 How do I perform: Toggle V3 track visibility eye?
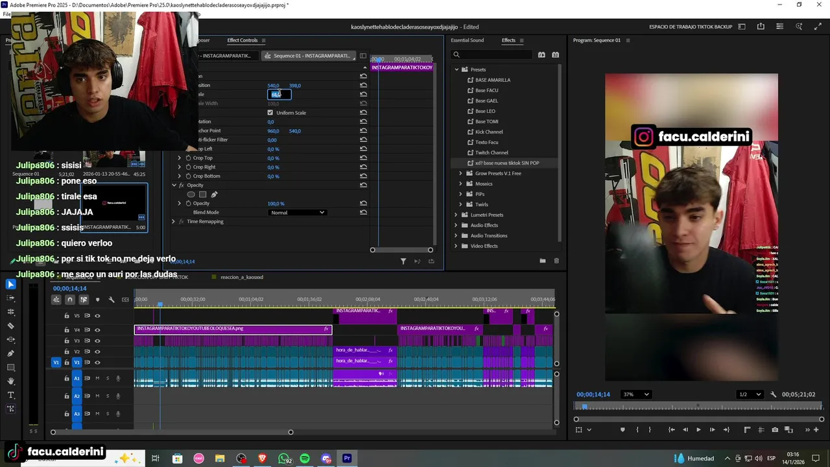pos(97,341)
